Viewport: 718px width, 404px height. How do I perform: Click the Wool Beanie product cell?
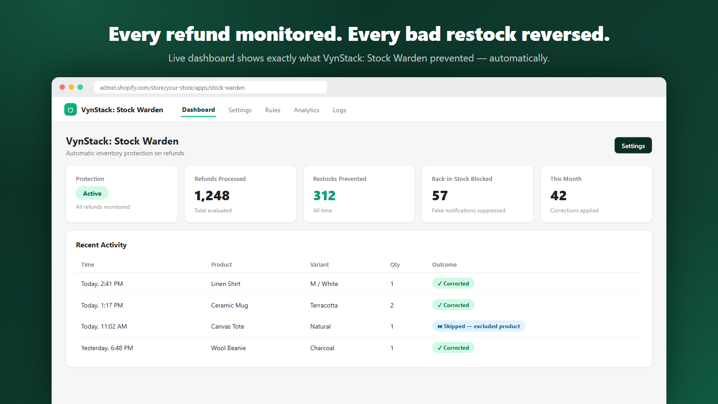(x=228, y=348)
